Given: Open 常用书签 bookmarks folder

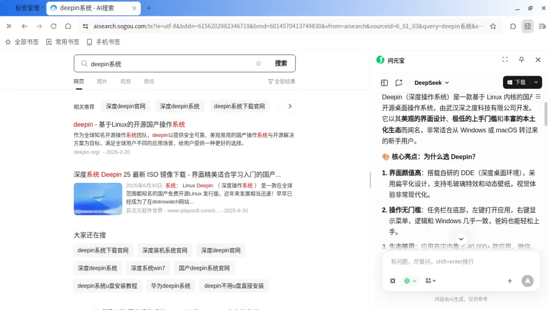Looking at the screenshot, I should 63,42.
